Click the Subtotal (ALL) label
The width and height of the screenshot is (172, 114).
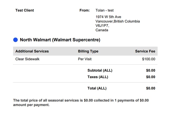[100, 70]
